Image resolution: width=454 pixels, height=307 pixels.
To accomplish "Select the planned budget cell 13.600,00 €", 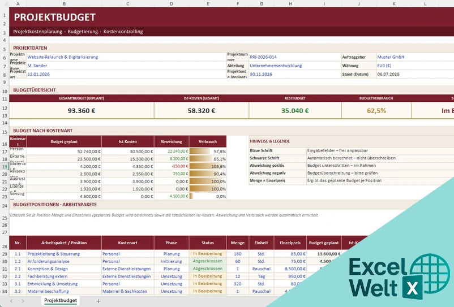I will pyautogui.click(x=324, y=254).
